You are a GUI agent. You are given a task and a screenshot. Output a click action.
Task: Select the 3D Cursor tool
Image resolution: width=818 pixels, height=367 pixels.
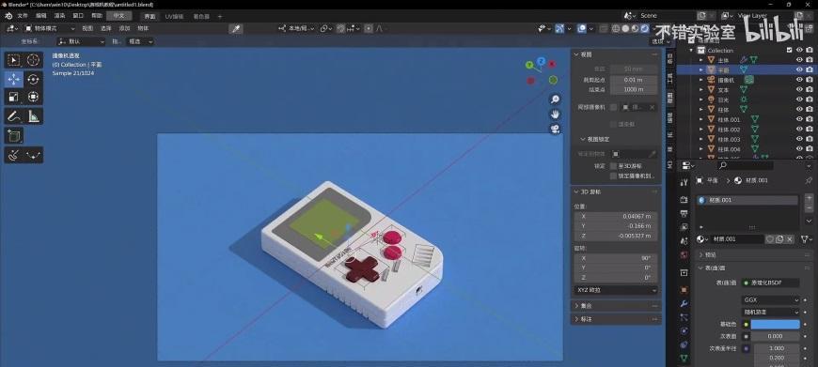click(34, 60)
